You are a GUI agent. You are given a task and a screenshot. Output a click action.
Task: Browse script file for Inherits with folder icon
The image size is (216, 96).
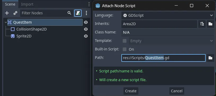(x=210, y=24)
